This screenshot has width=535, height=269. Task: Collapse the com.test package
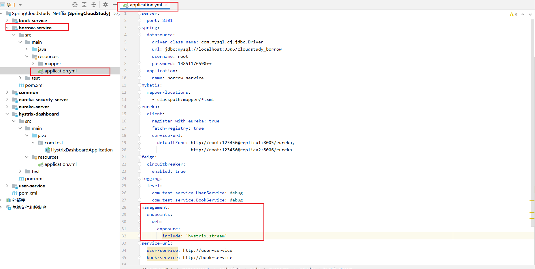click(33, 143)
